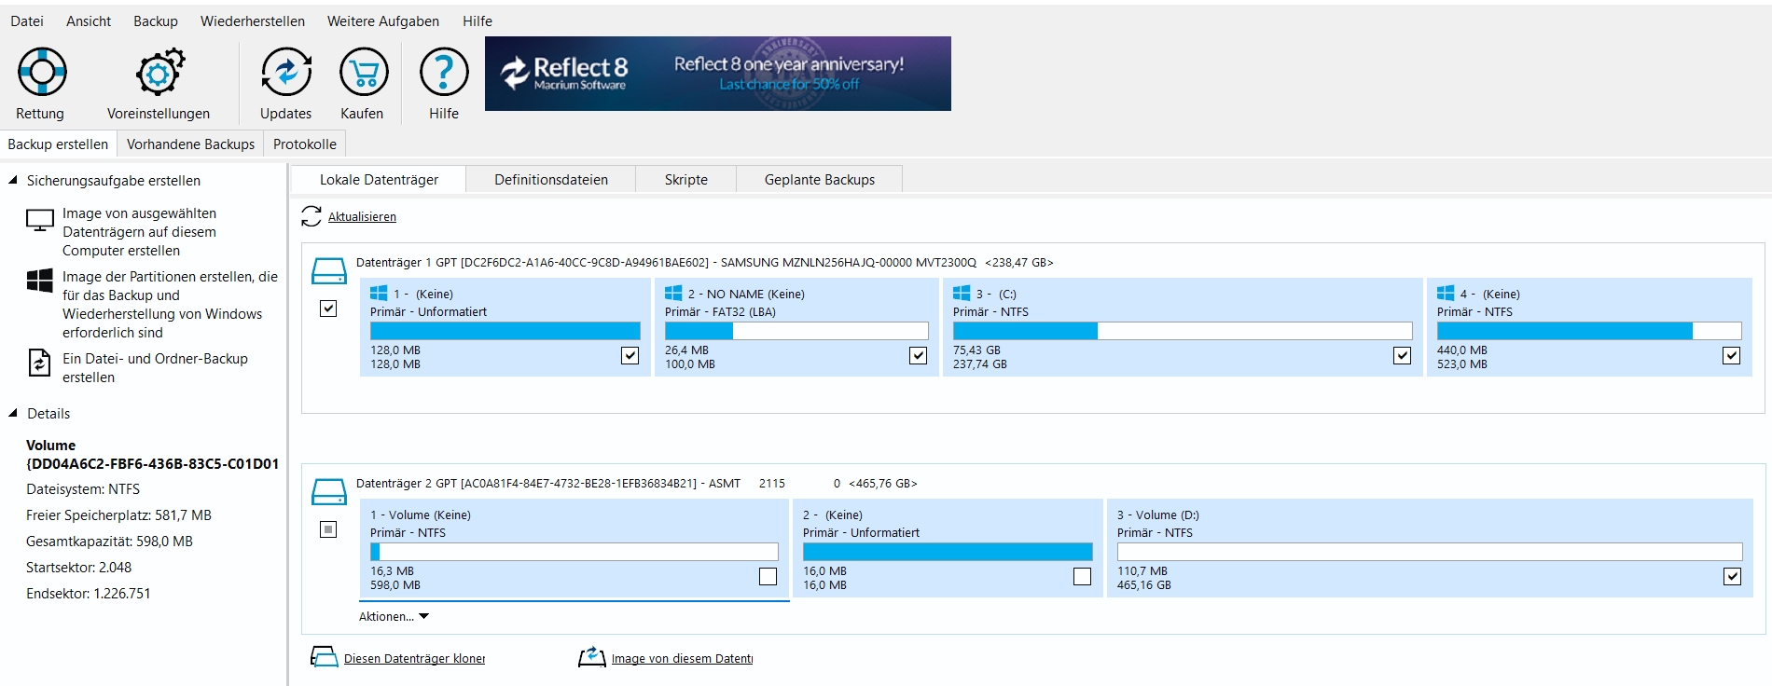Switch to Backup erstellen tab

coord(58,144)
